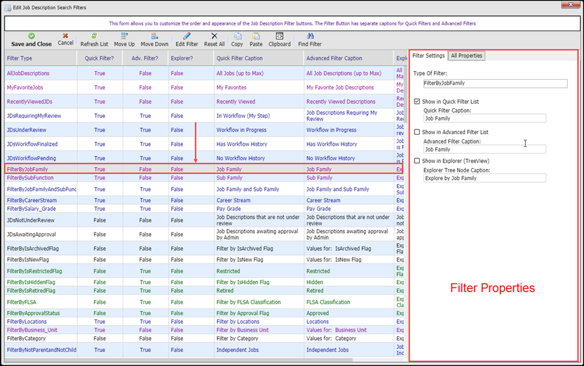Click the Quick Filter Caption input field
Image resolution: width=584 pixels, height=366 pixels.
484,119
